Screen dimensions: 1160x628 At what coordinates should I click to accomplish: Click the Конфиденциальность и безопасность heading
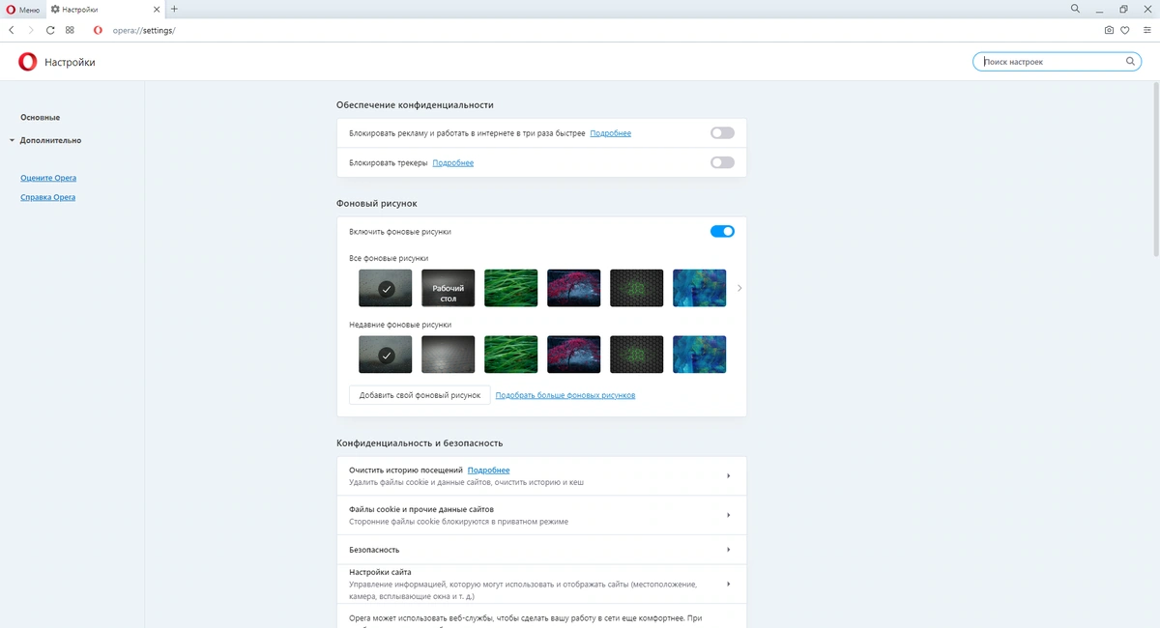[420, 442]
